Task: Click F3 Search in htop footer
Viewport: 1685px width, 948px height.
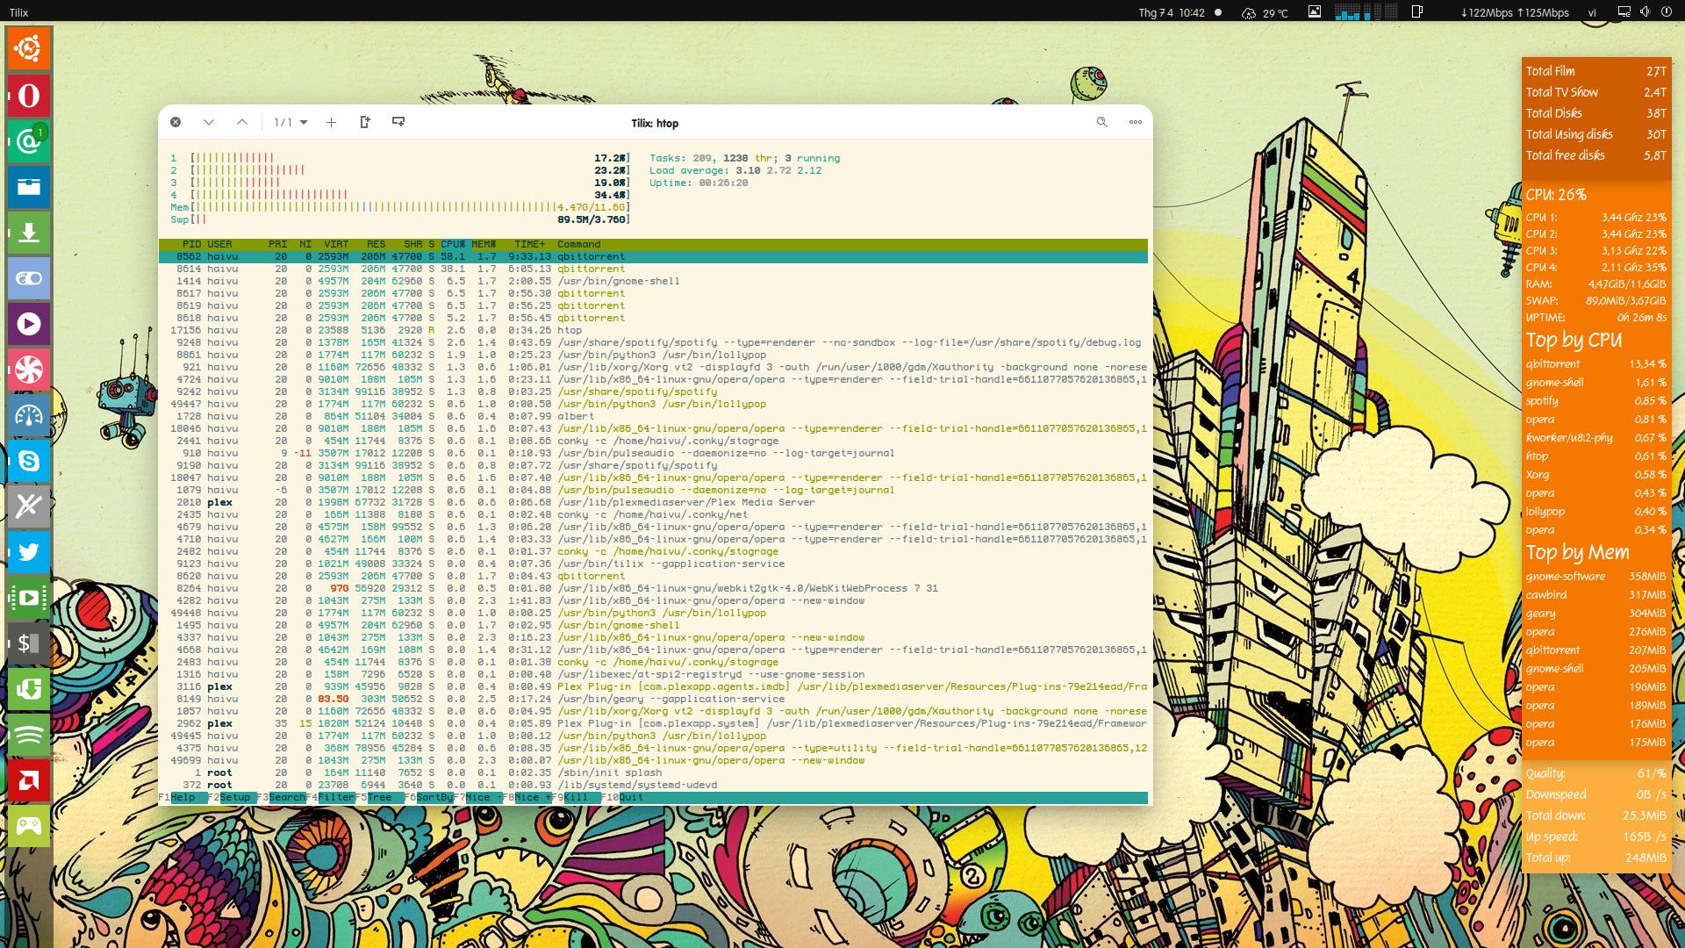Action: tap(281, 797)
